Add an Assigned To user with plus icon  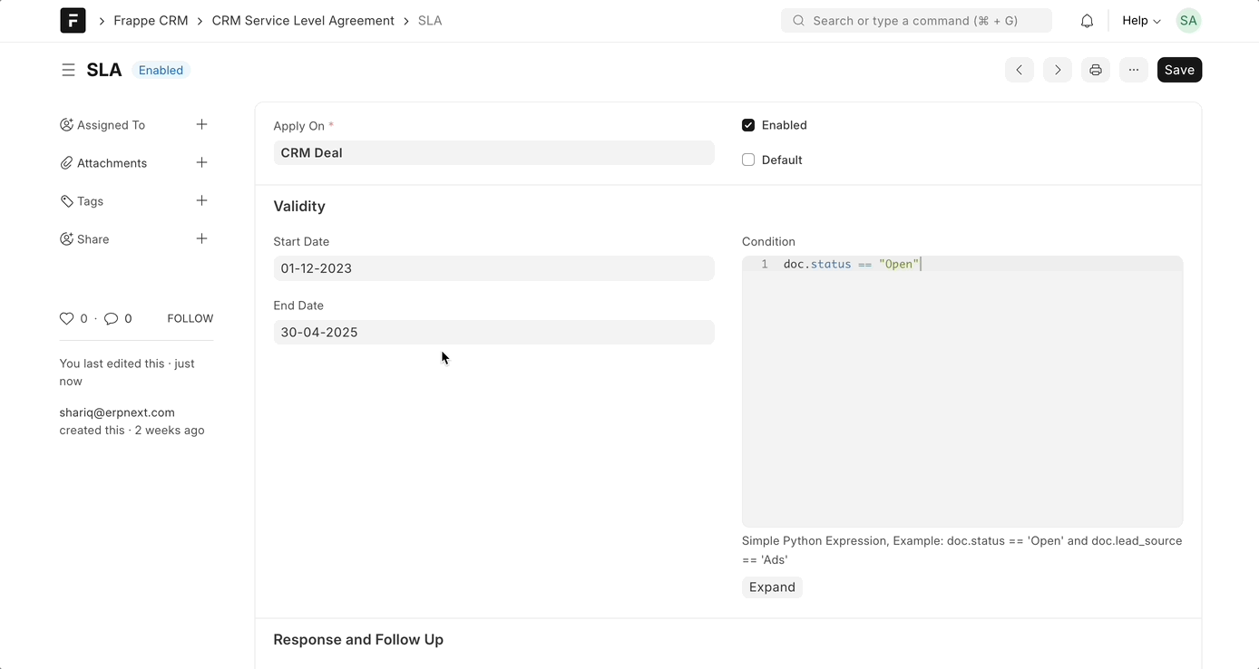201,124
